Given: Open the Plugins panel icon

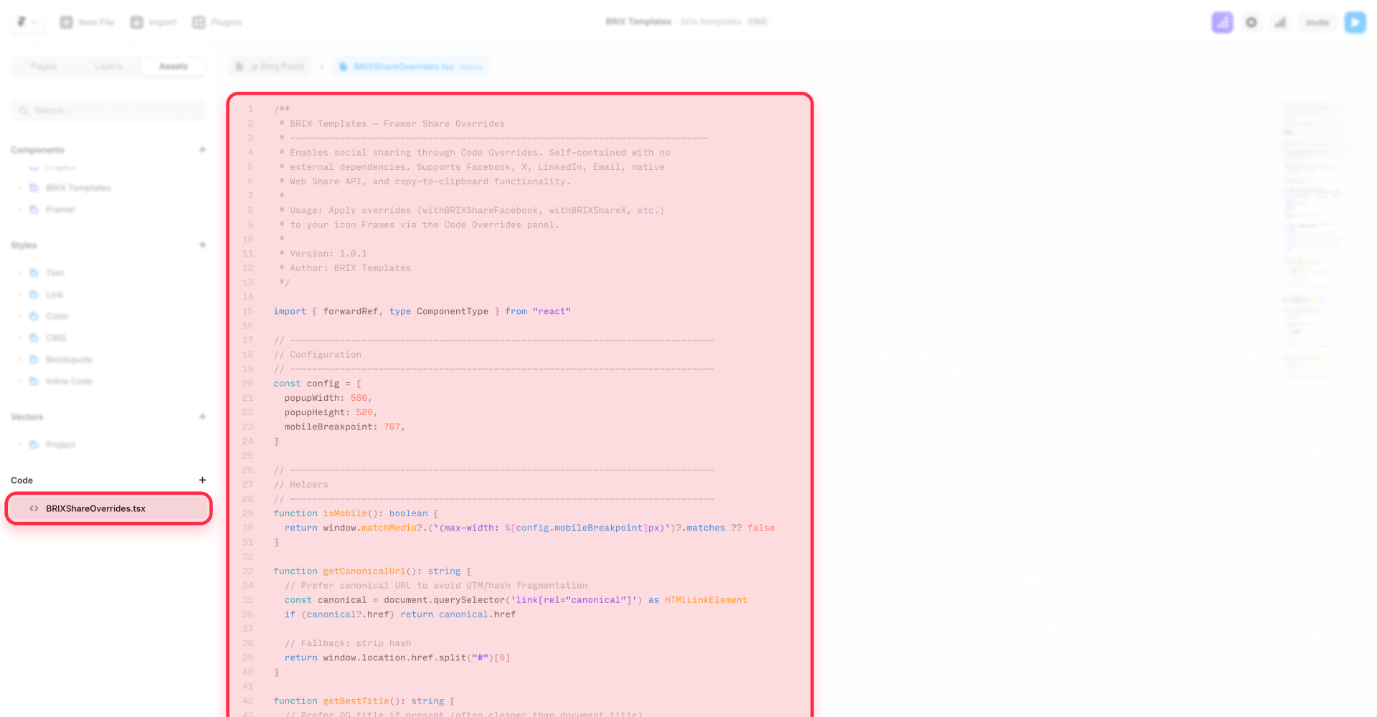Looking at the screenshot, I should point(198,22).
